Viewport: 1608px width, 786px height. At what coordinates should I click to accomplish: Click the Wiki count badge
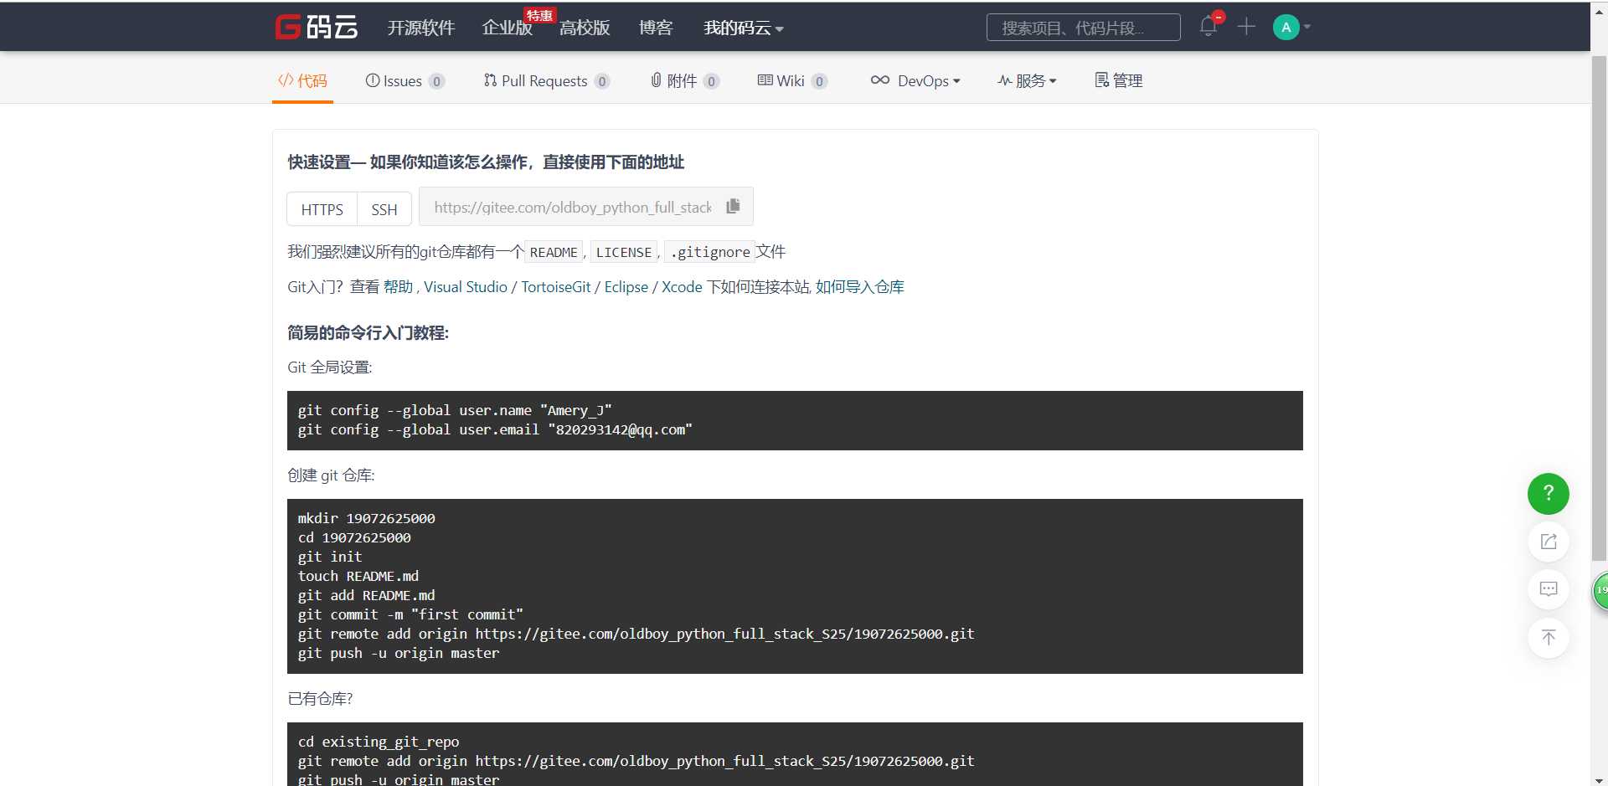[820, 81]
